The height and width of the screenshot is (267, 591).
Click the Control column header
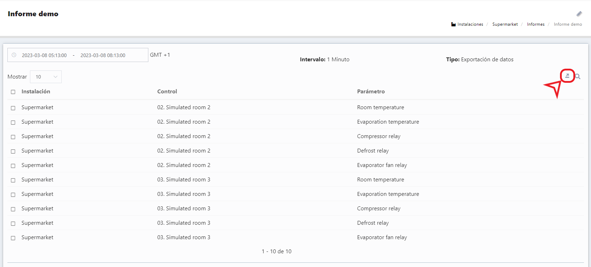point(167,92)
